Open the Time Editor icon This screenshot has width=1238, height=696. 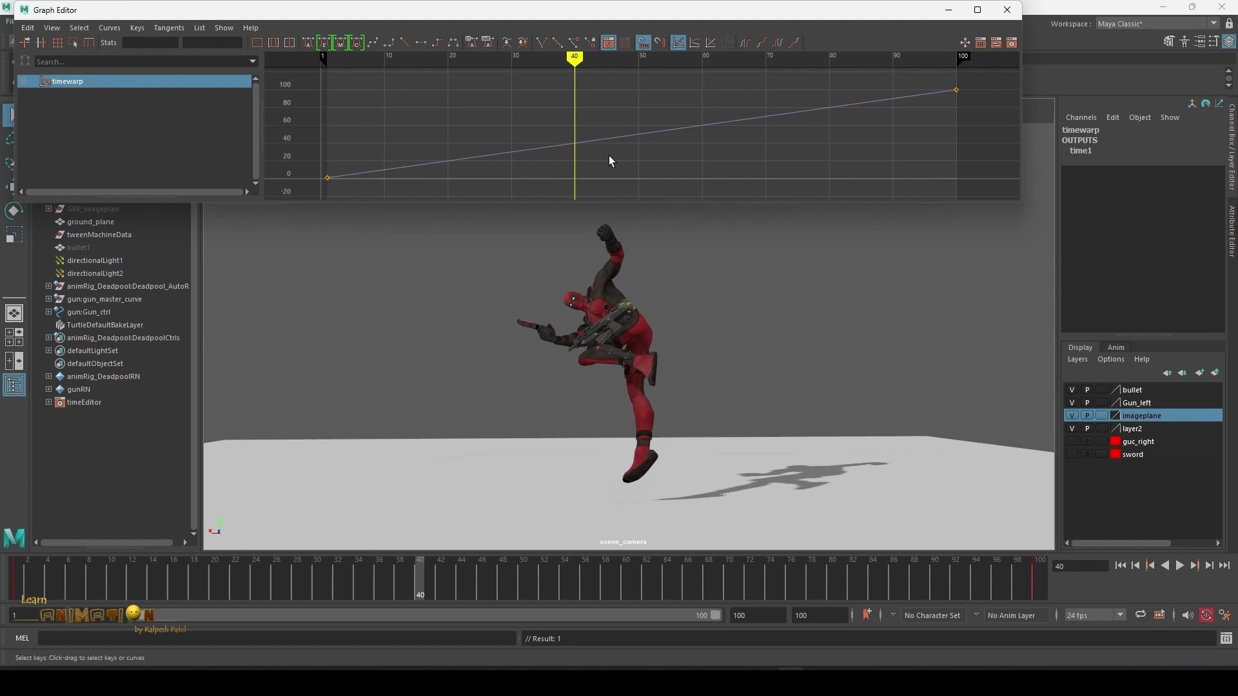[1012, 43]
